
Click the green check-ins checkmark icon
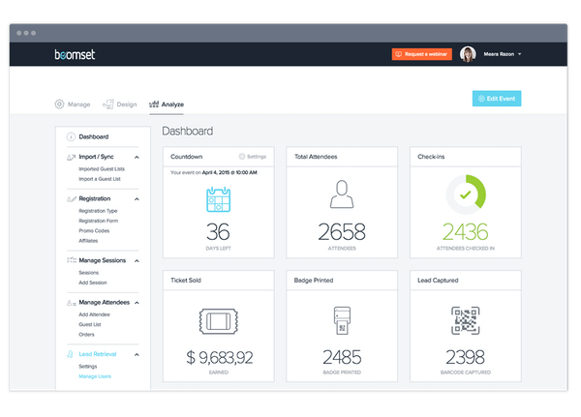pos(466,194)
